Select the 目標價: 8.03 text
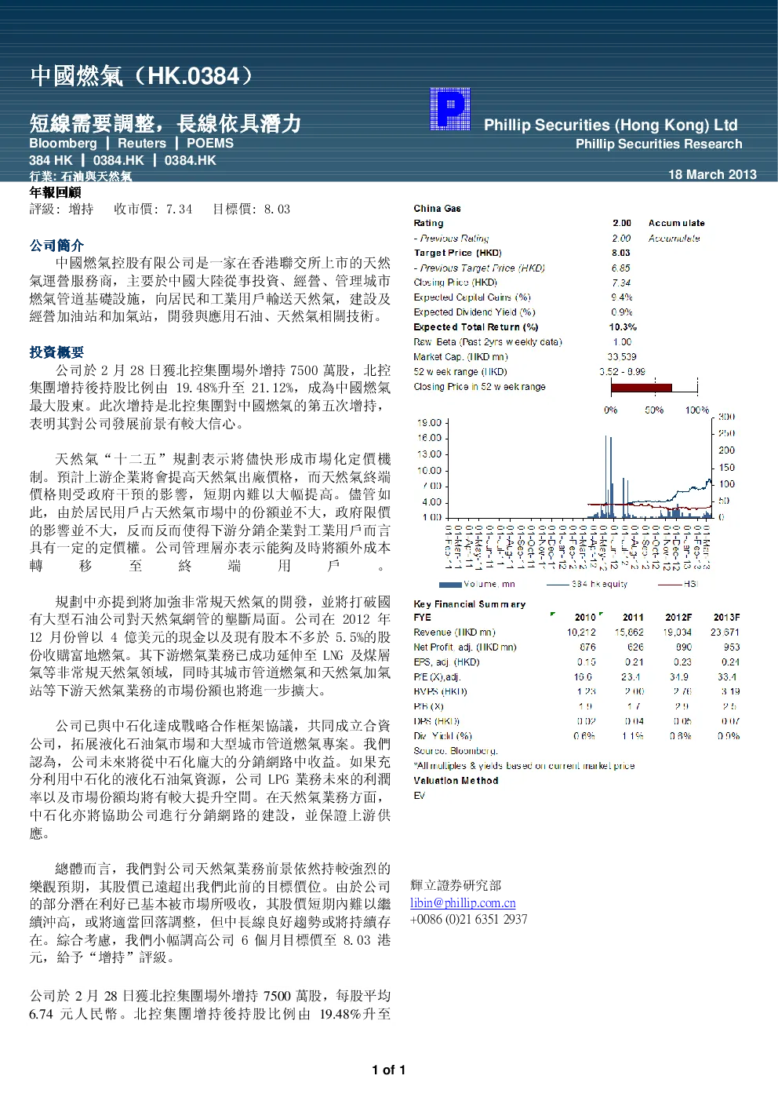This screenshot has width=778, height=1101. click(251, 210)
